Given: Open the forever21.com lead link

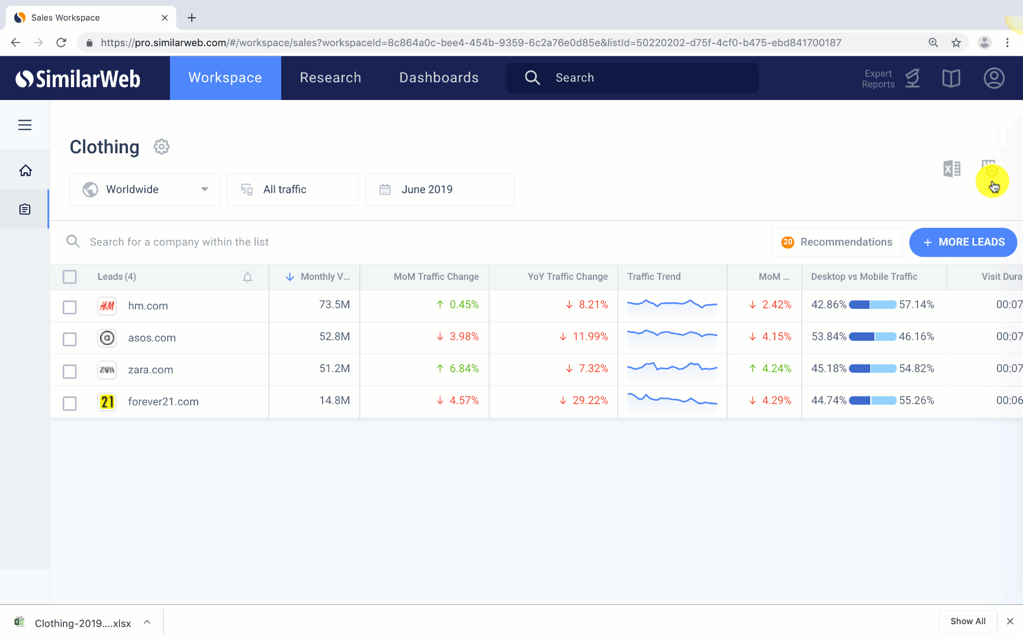Looking at the screenshot, I should 163,402.
